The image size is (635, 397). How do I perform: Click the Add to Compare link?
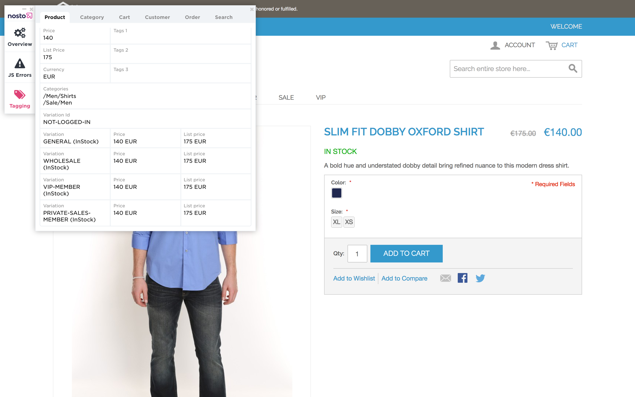404,278
